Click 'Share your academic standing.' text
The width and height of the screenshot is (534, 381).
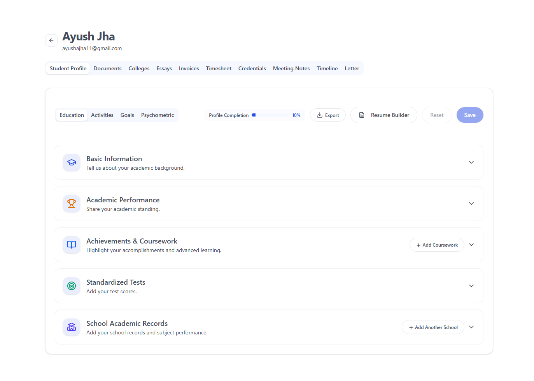point(123,209)
